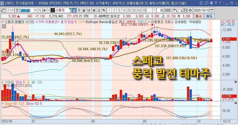Screen dimensions: 238x125
Task: Open the calendar date picker icon
Action: (x=212, y=10)
